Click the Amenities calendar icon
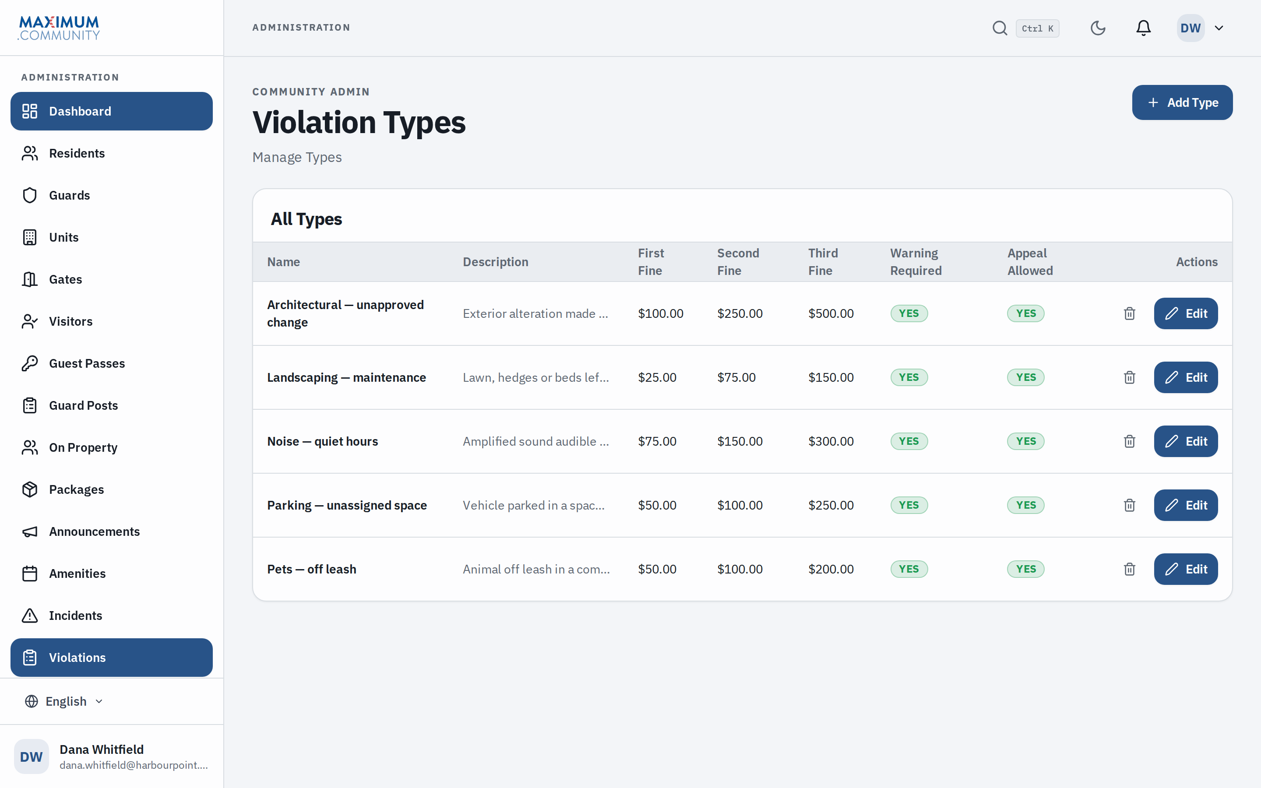This screenshot has width=1261, height=788. [30, 574]
